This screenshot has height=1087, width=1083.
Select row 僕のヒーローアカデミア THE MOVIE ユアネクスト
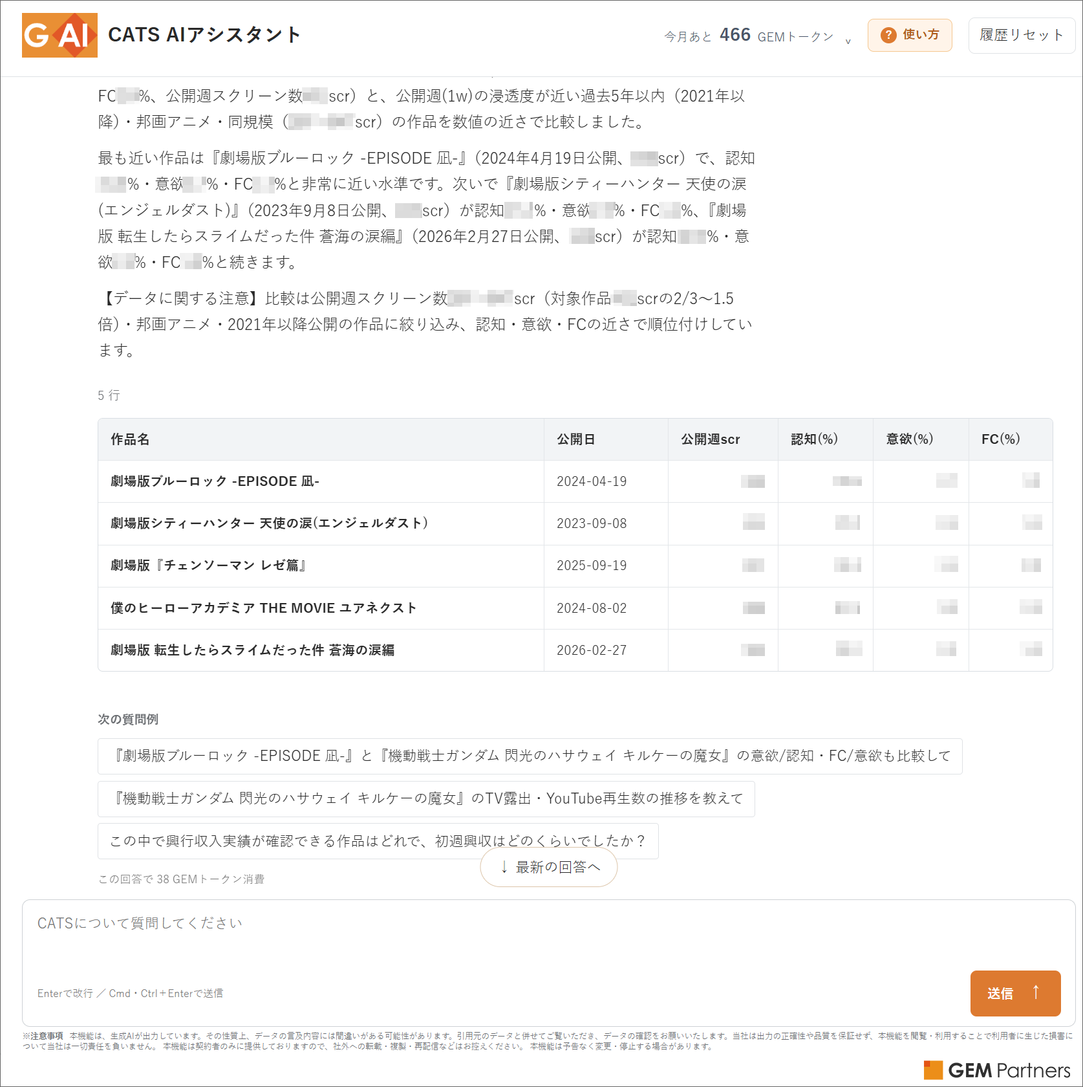(x=575, y=608)
